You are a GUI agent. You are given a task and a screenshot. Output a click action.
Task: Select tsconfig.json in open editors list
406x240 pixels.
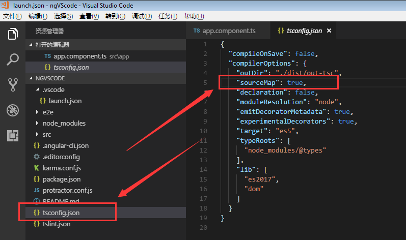coord(105,67)
